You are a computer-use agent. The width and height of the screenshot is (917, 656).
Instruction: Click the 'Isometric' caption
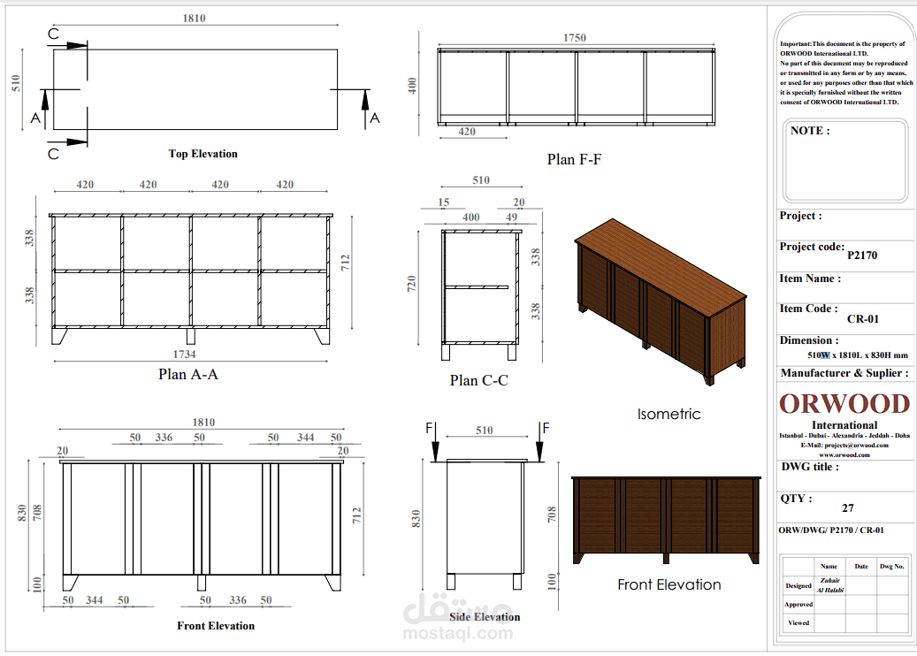[x=669, y=414]
